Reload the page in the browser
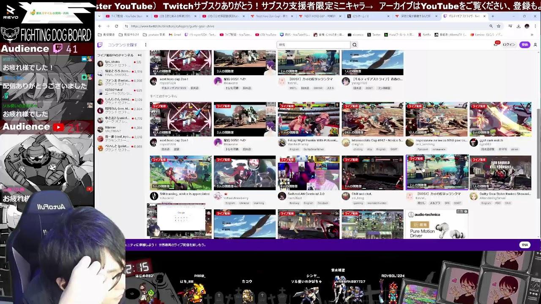Screen dimensions: 541x304 [116, 26]
